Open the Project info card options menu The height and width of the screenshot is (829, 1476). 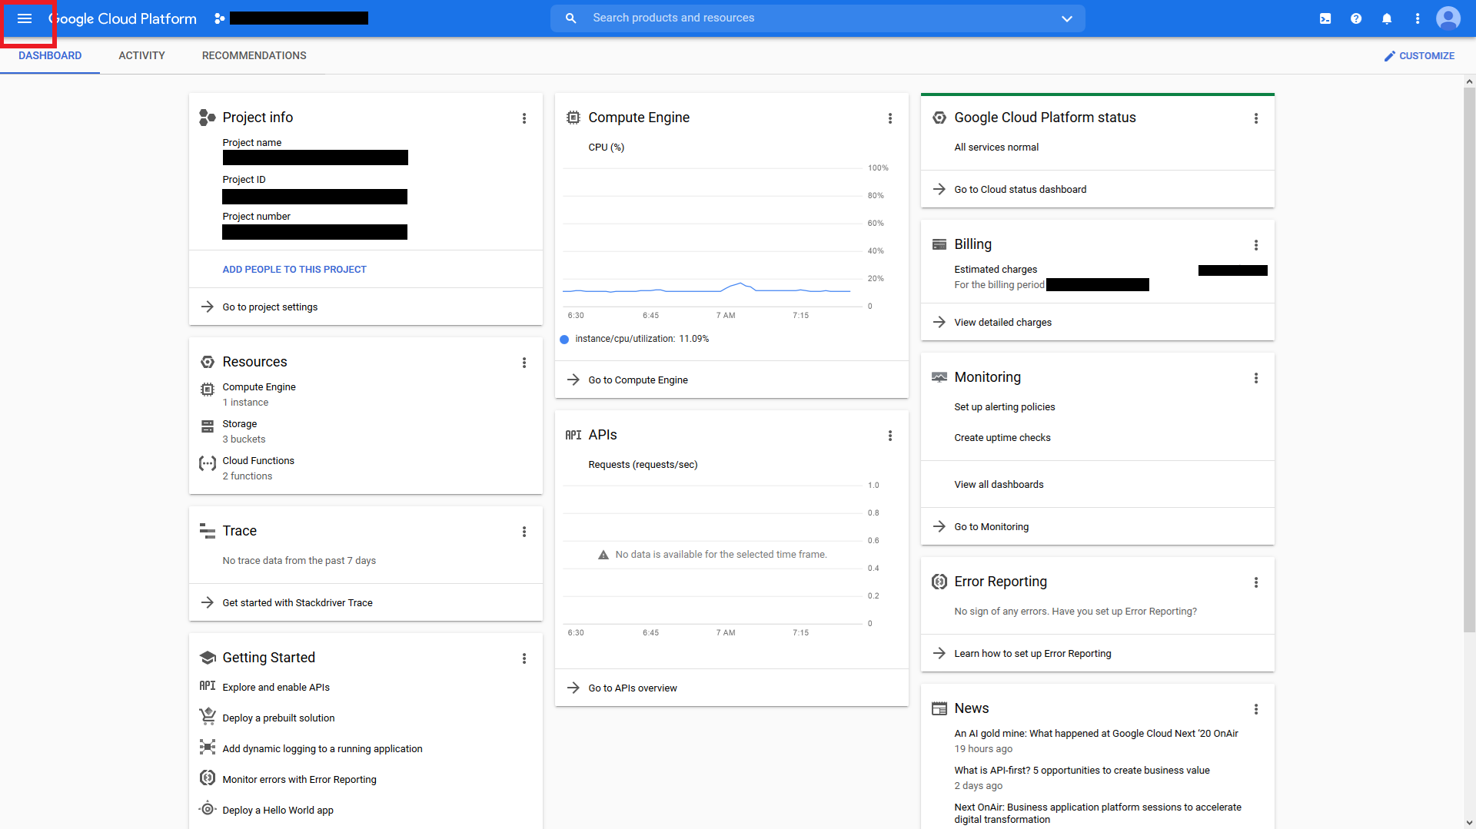pos(524,118)
